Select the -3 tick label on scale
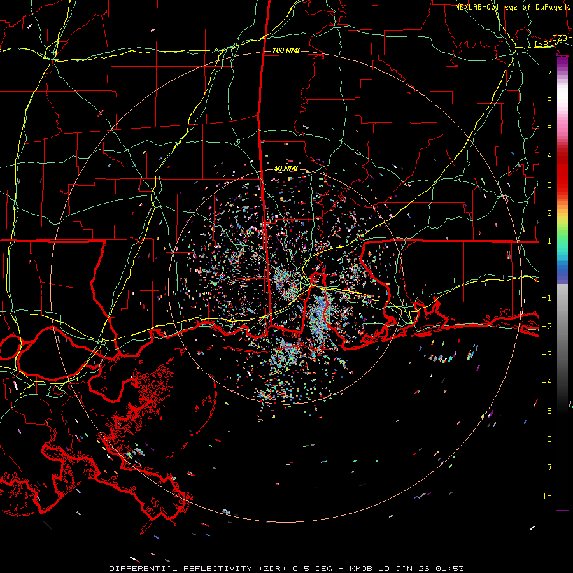The width and height of the screenshot is (573, 573). [547, 355]
